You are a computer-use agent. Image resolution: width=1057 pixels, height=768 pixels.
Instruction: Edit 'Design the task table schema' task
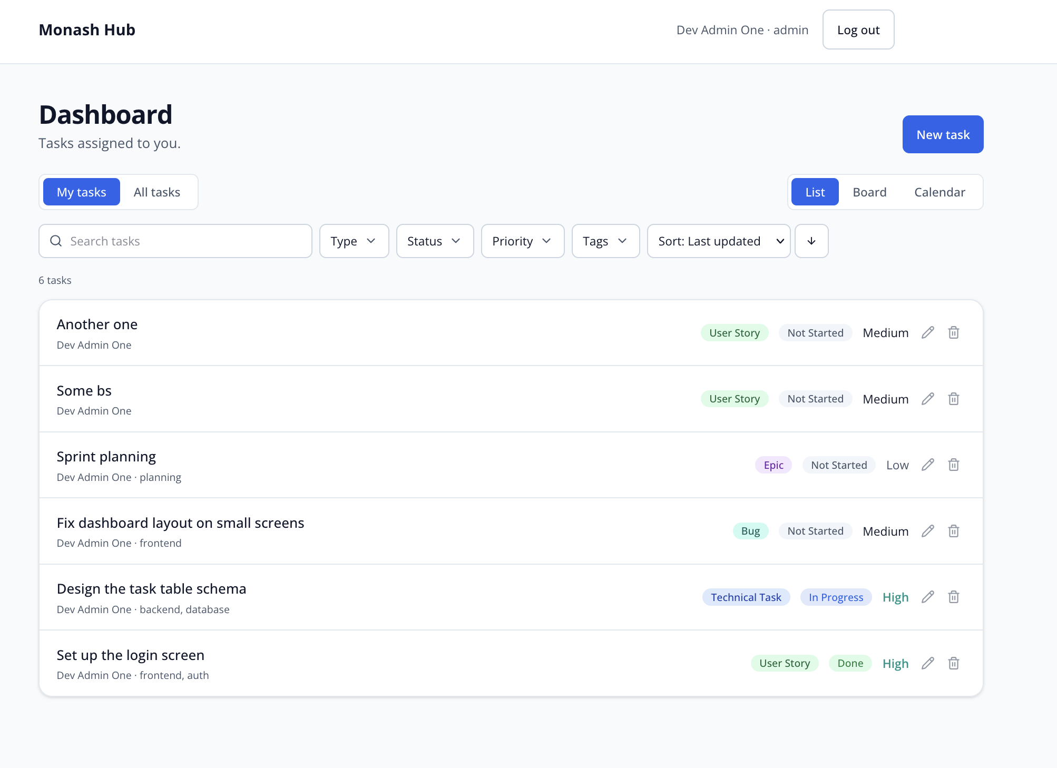point(928,597)
